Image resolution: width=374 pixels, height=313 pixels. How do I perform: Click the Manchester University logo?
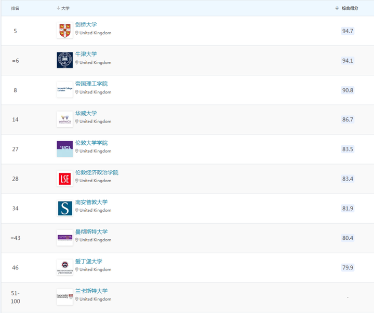(x=64, y=238)
